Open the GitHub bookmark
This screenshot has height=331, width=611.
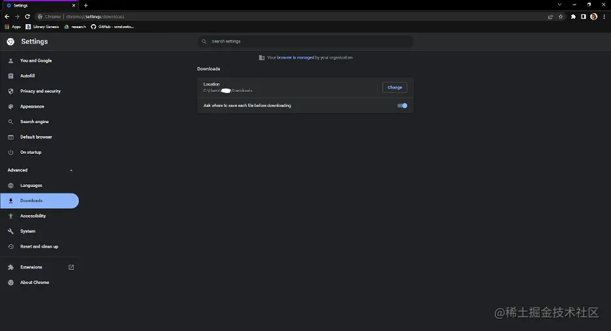point(112,27)
